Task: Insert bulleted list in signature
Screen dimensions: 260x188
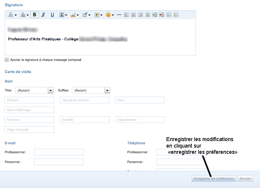Action: (176, 15)
